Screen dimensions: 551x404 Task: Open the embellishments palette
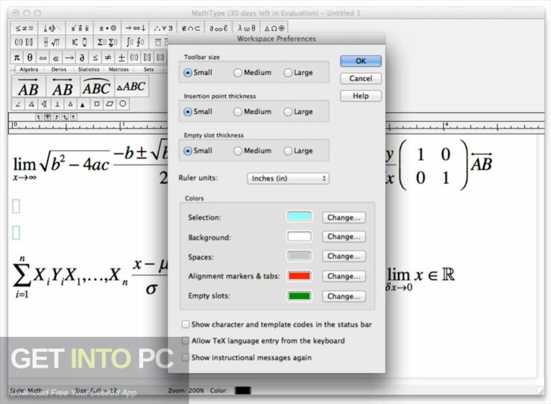80,28
